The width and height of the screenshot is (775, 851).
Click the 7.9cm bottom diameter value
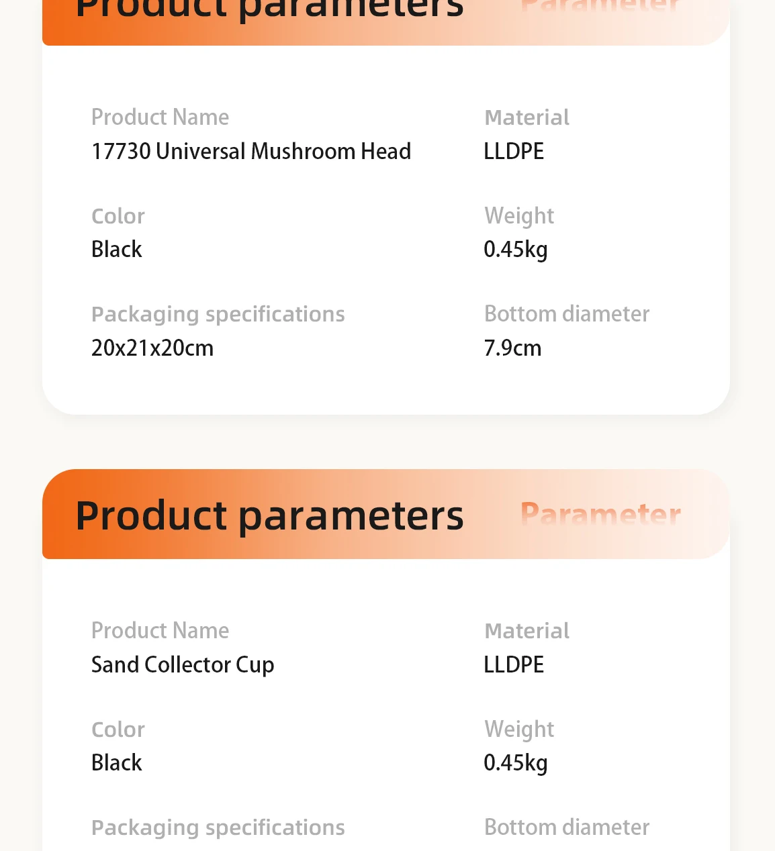coord(512,348)
